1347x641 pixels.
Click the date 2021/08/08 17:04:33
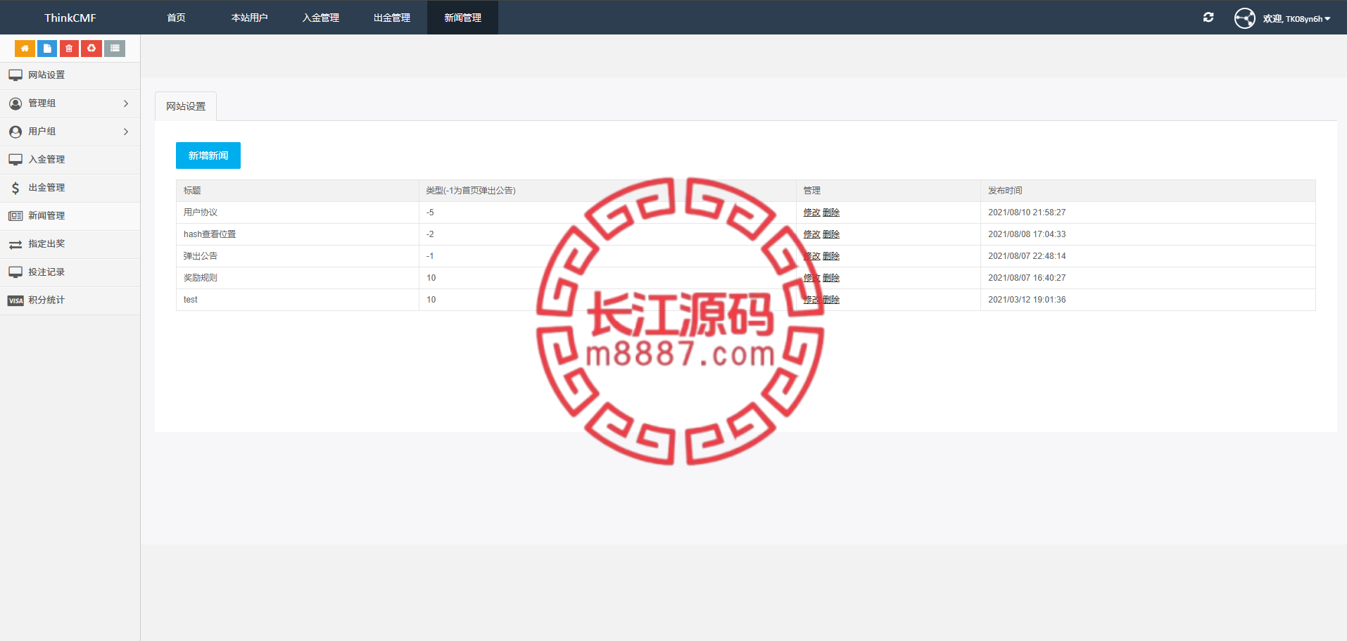1027,234
